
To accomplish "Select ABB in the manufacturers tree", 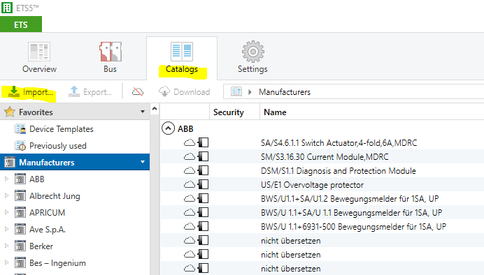I will pos(37,179).
